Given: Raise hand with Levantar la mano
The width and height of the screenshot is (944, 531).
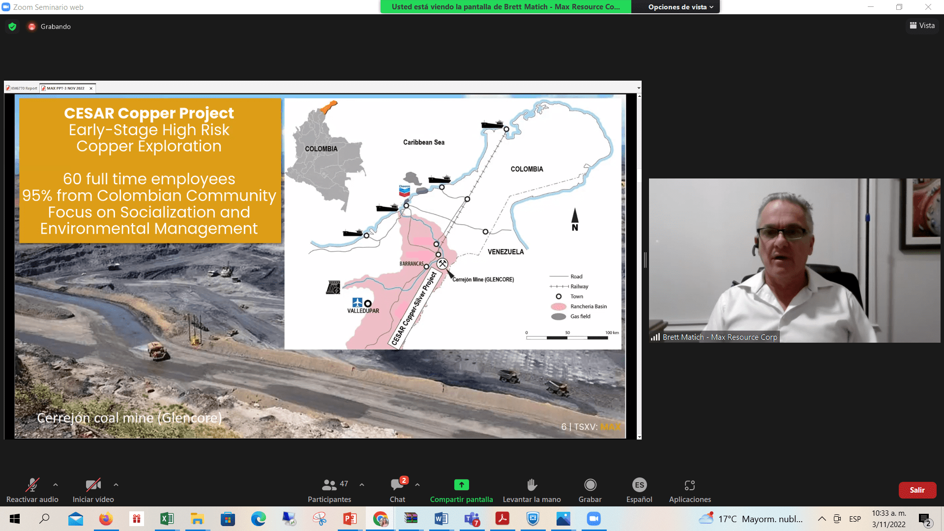Looking at the screenshot, I should pos(531,491).
